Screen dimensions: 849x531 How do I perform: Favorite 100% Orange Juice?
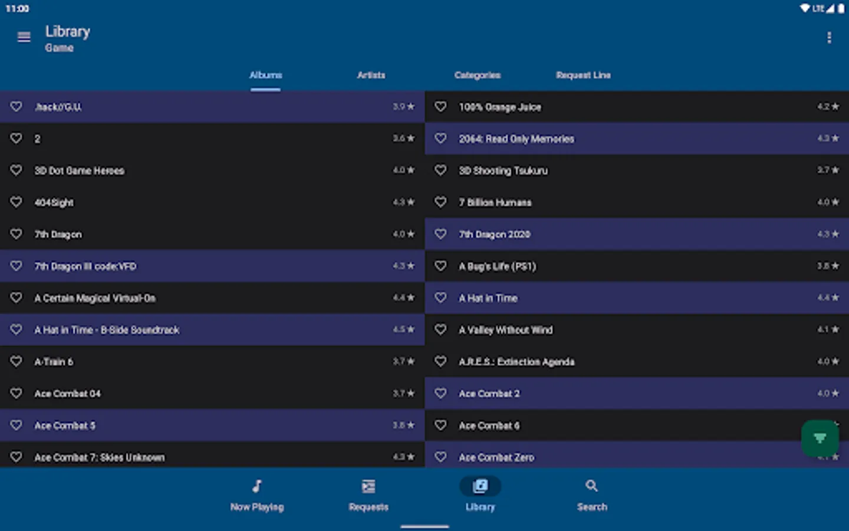coord(440,107)
